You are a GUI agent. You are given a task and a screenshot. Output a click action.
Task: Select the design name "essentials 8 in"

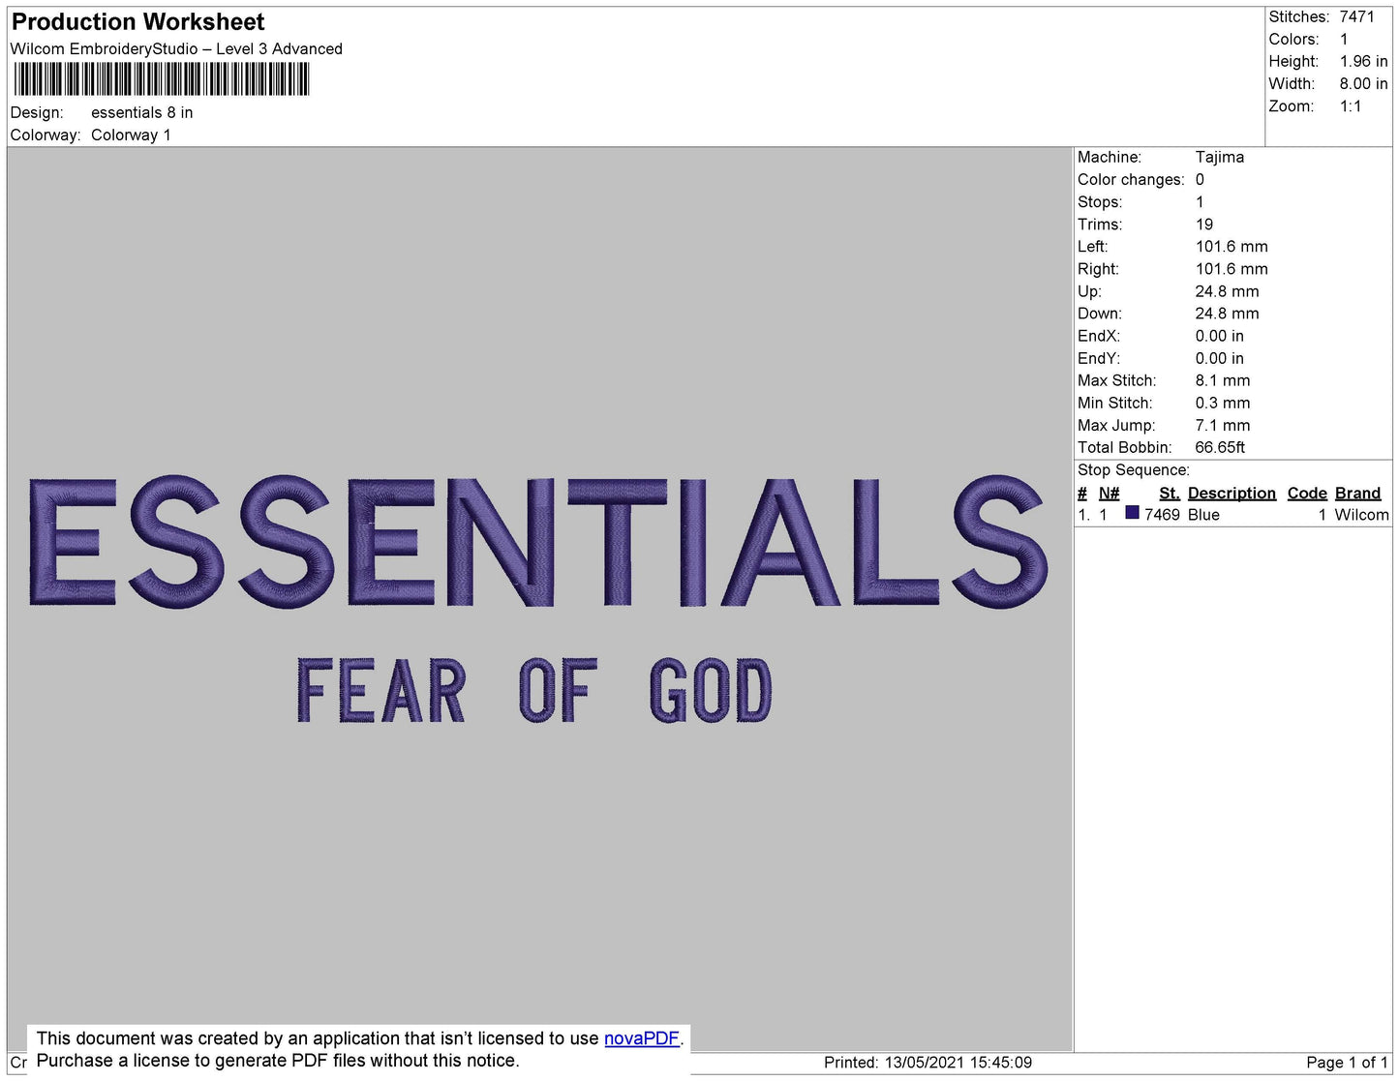142,112
